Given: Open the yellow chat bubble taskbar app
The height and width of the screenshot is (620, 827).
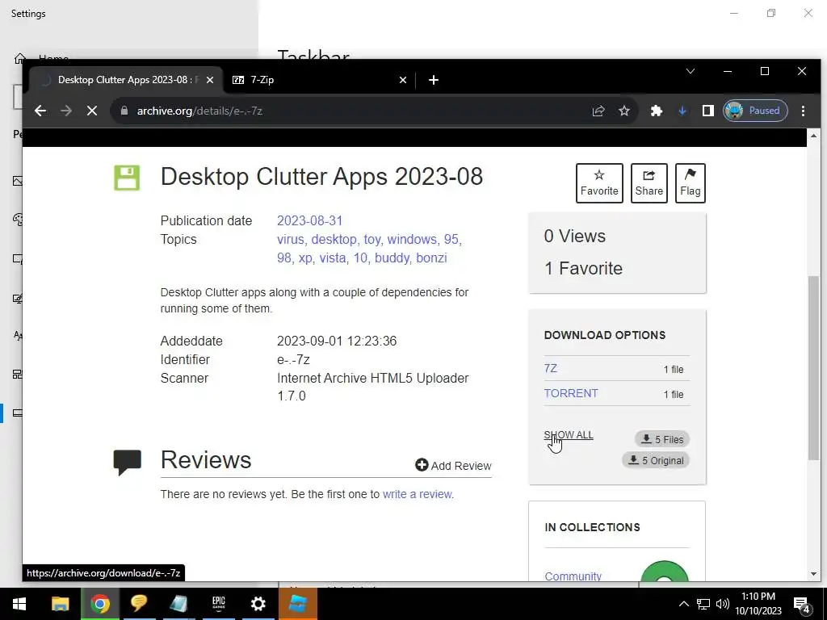Looking at the screenshot, I should pos(139,604).
